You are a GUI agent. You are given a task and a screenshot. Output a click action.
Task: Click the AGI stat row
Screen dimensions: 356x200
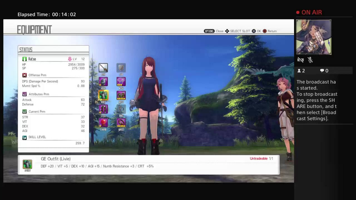coord(53,131)
